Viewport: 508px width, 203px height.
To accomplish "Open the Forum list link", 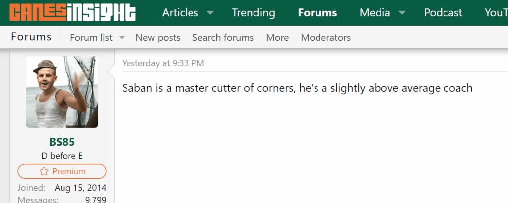I will click(x=91, y=38).
